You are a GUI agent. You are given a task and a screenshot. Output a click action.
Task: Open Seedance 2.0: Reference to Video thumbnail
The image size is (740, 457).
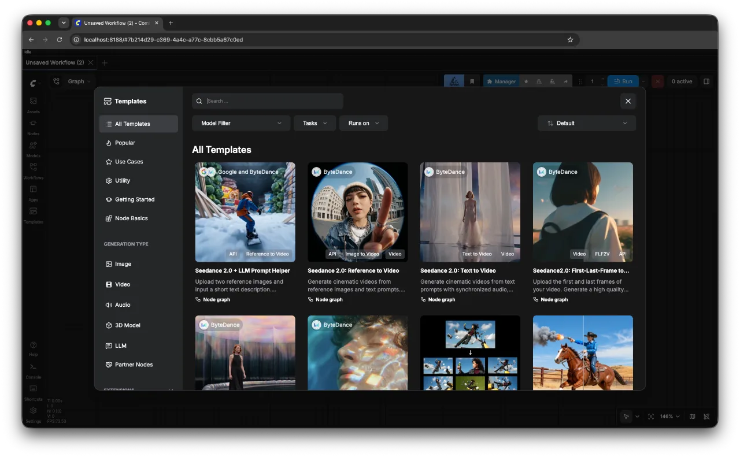357,212
